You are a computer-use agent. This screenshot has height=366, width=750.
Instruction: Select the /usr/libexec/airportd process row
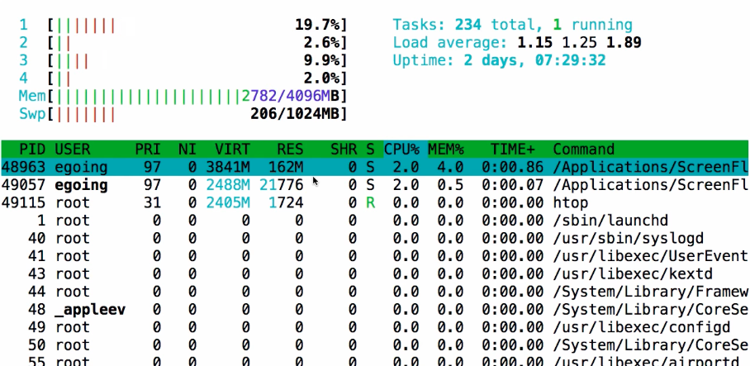pos(375,360)
